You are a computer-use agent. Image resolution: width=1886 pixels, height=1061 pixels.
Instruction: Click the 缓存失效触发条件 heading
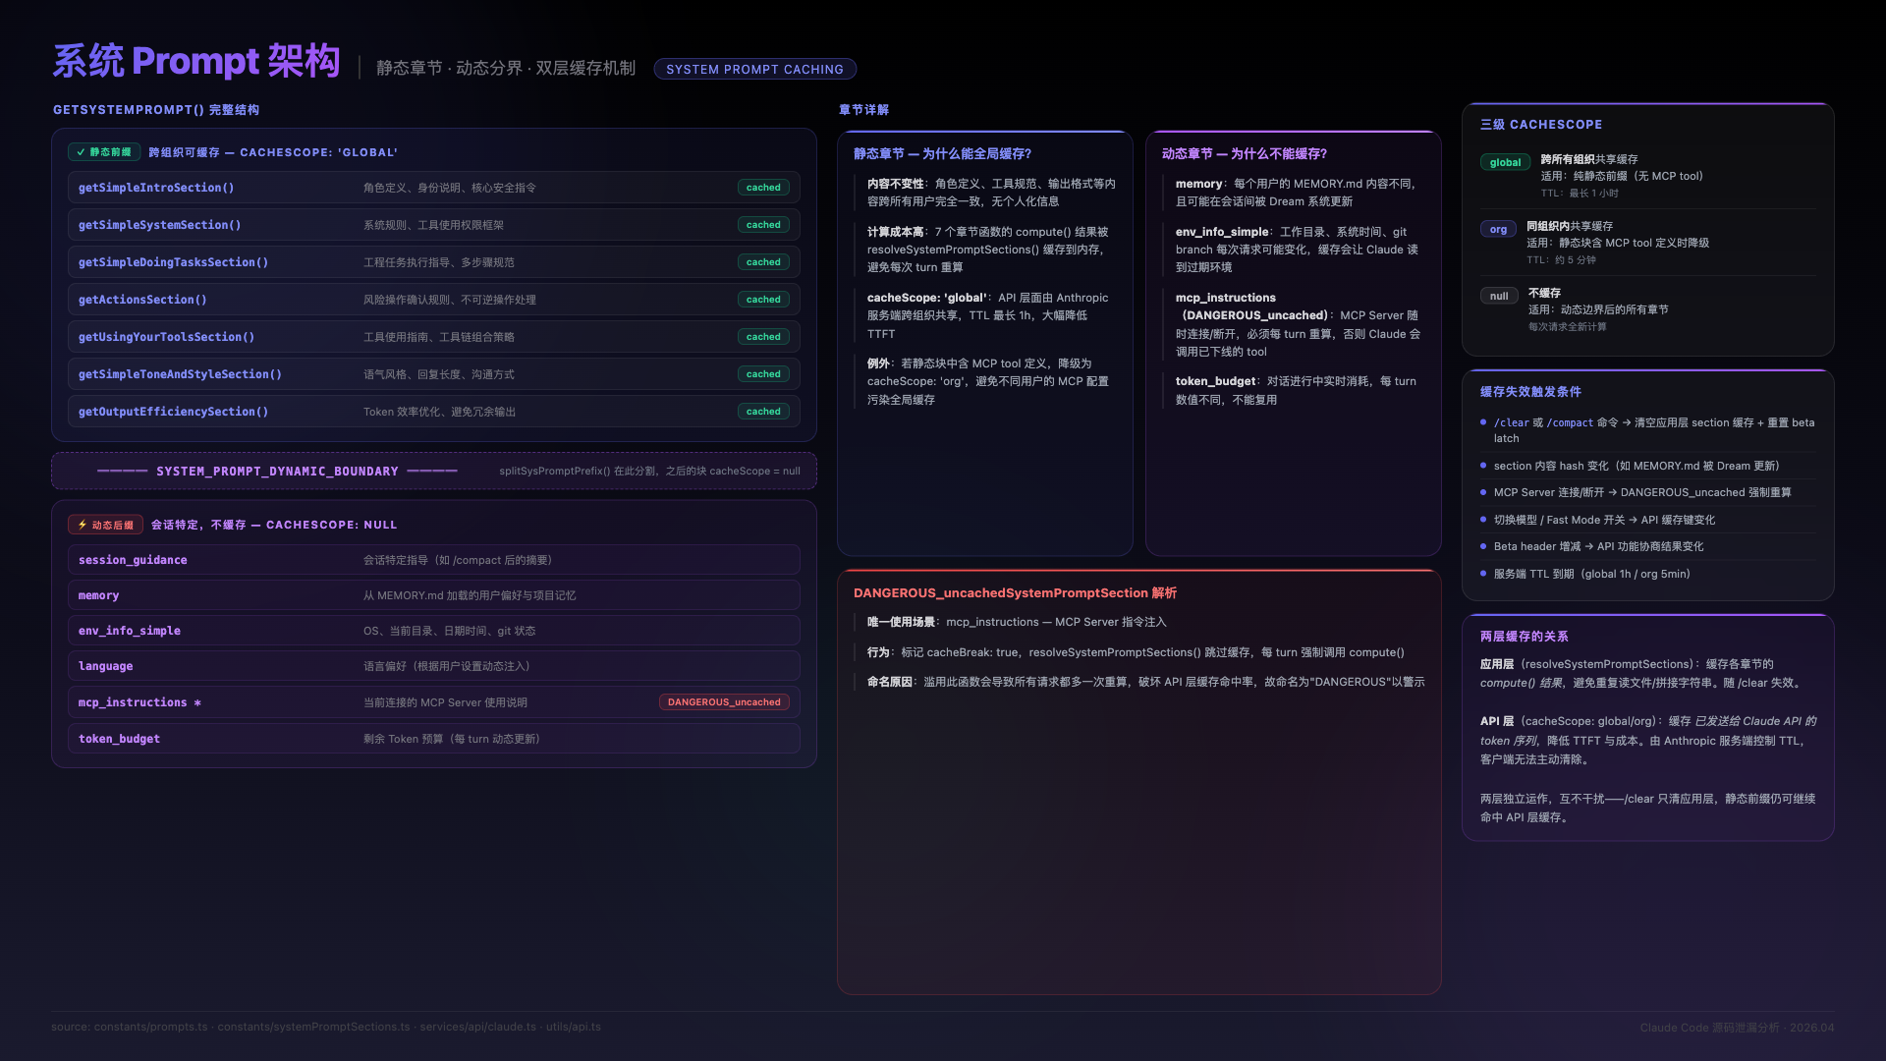point(1530,392)
